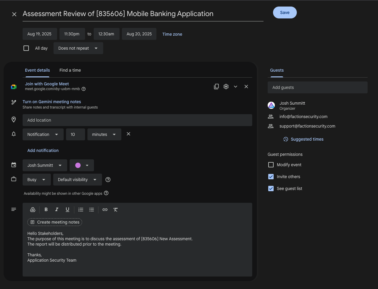Image resolution: width=378 pixels, height=289 pixels.
Task: Click Add notification link
Action: 43,150
